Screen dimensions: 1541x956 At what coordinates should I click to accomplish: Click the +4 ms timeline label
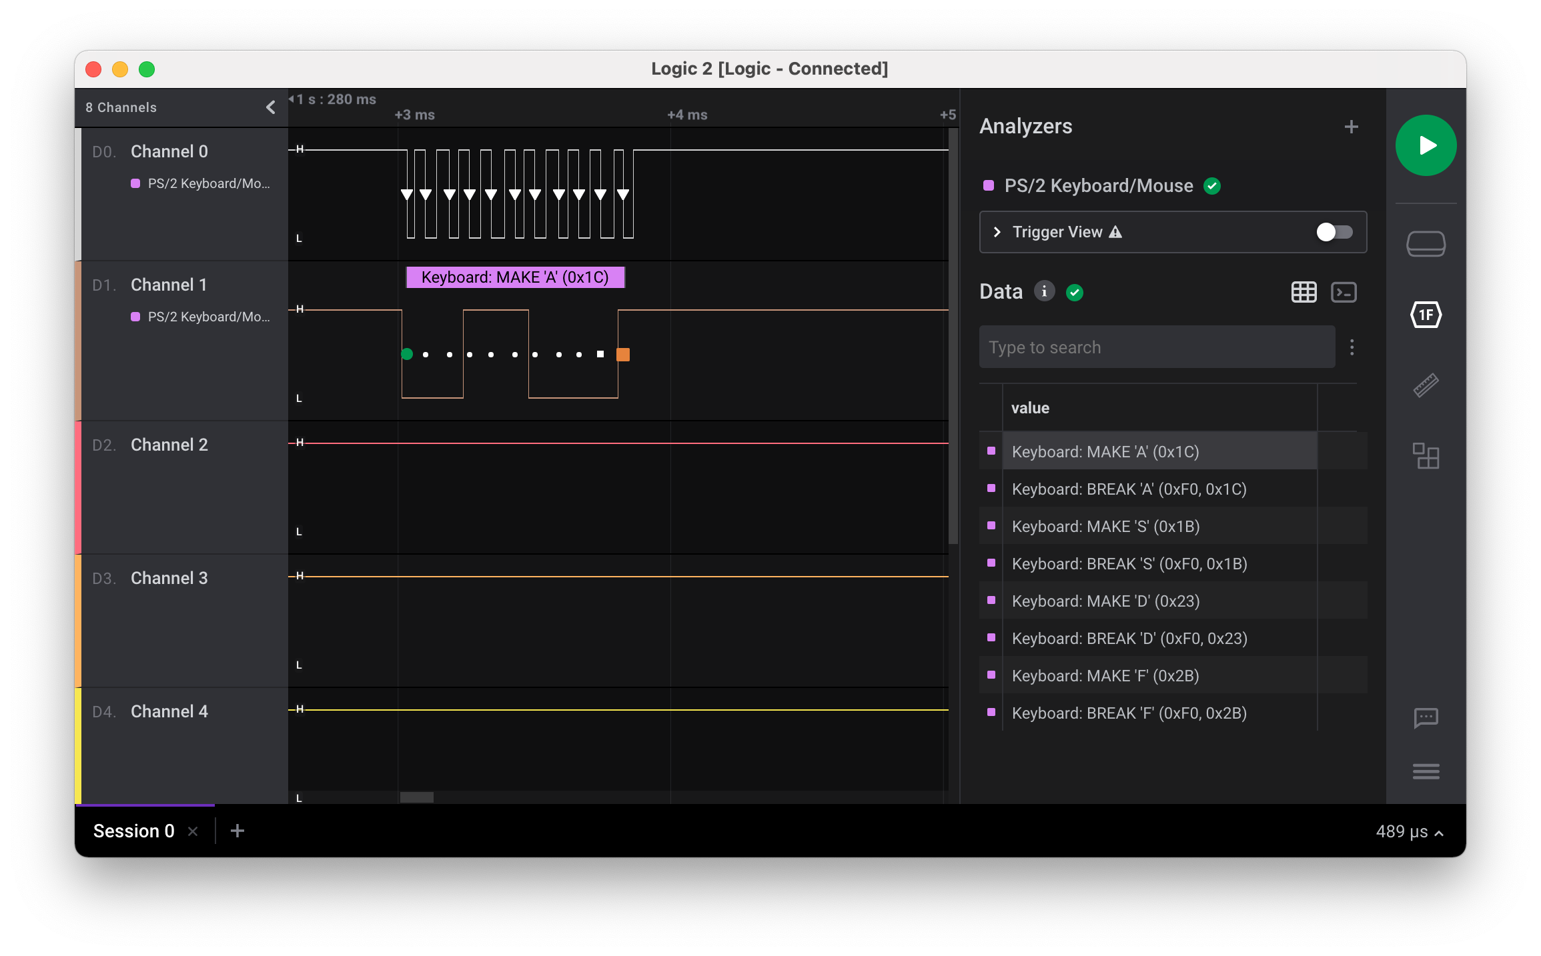tap(687, 115)
